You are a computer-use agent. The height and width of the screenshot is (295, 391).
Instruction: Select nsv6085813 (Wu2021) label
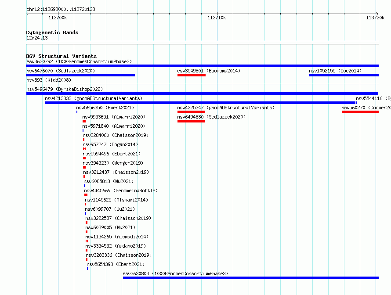pyautogui.click(x=109, y=181)
